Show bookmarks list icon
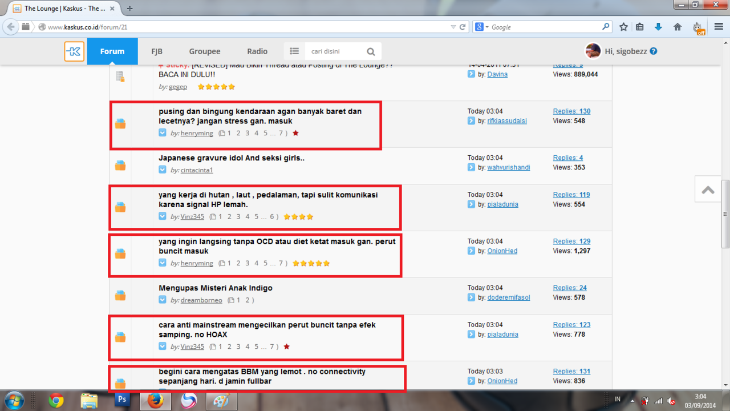 click(640, 27)
